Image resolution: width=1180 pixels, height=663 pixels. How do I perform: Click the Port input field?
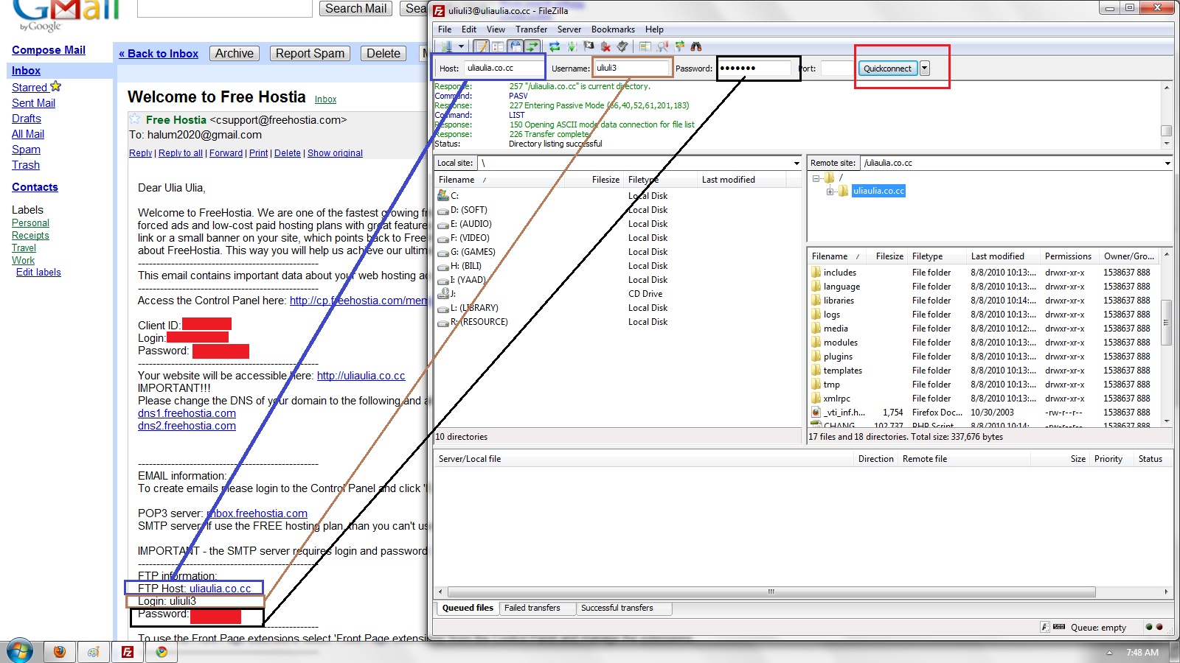(x=836, y=68)
